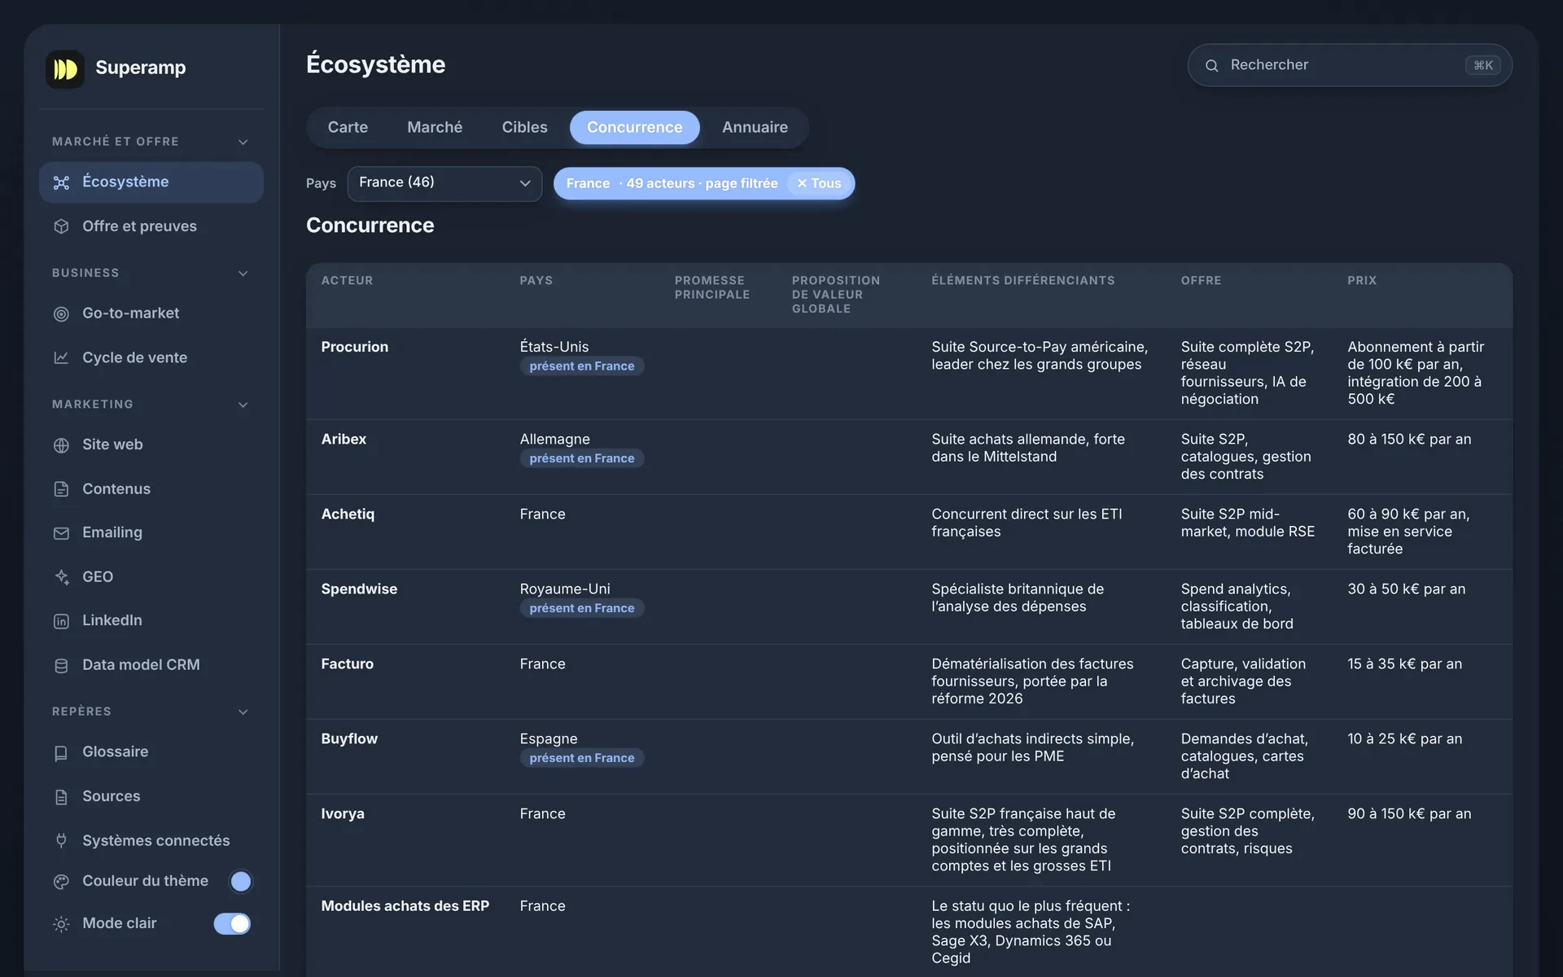Open the Cycle de vente page
The image size is (1563, 977).
(x=151, y=357)
